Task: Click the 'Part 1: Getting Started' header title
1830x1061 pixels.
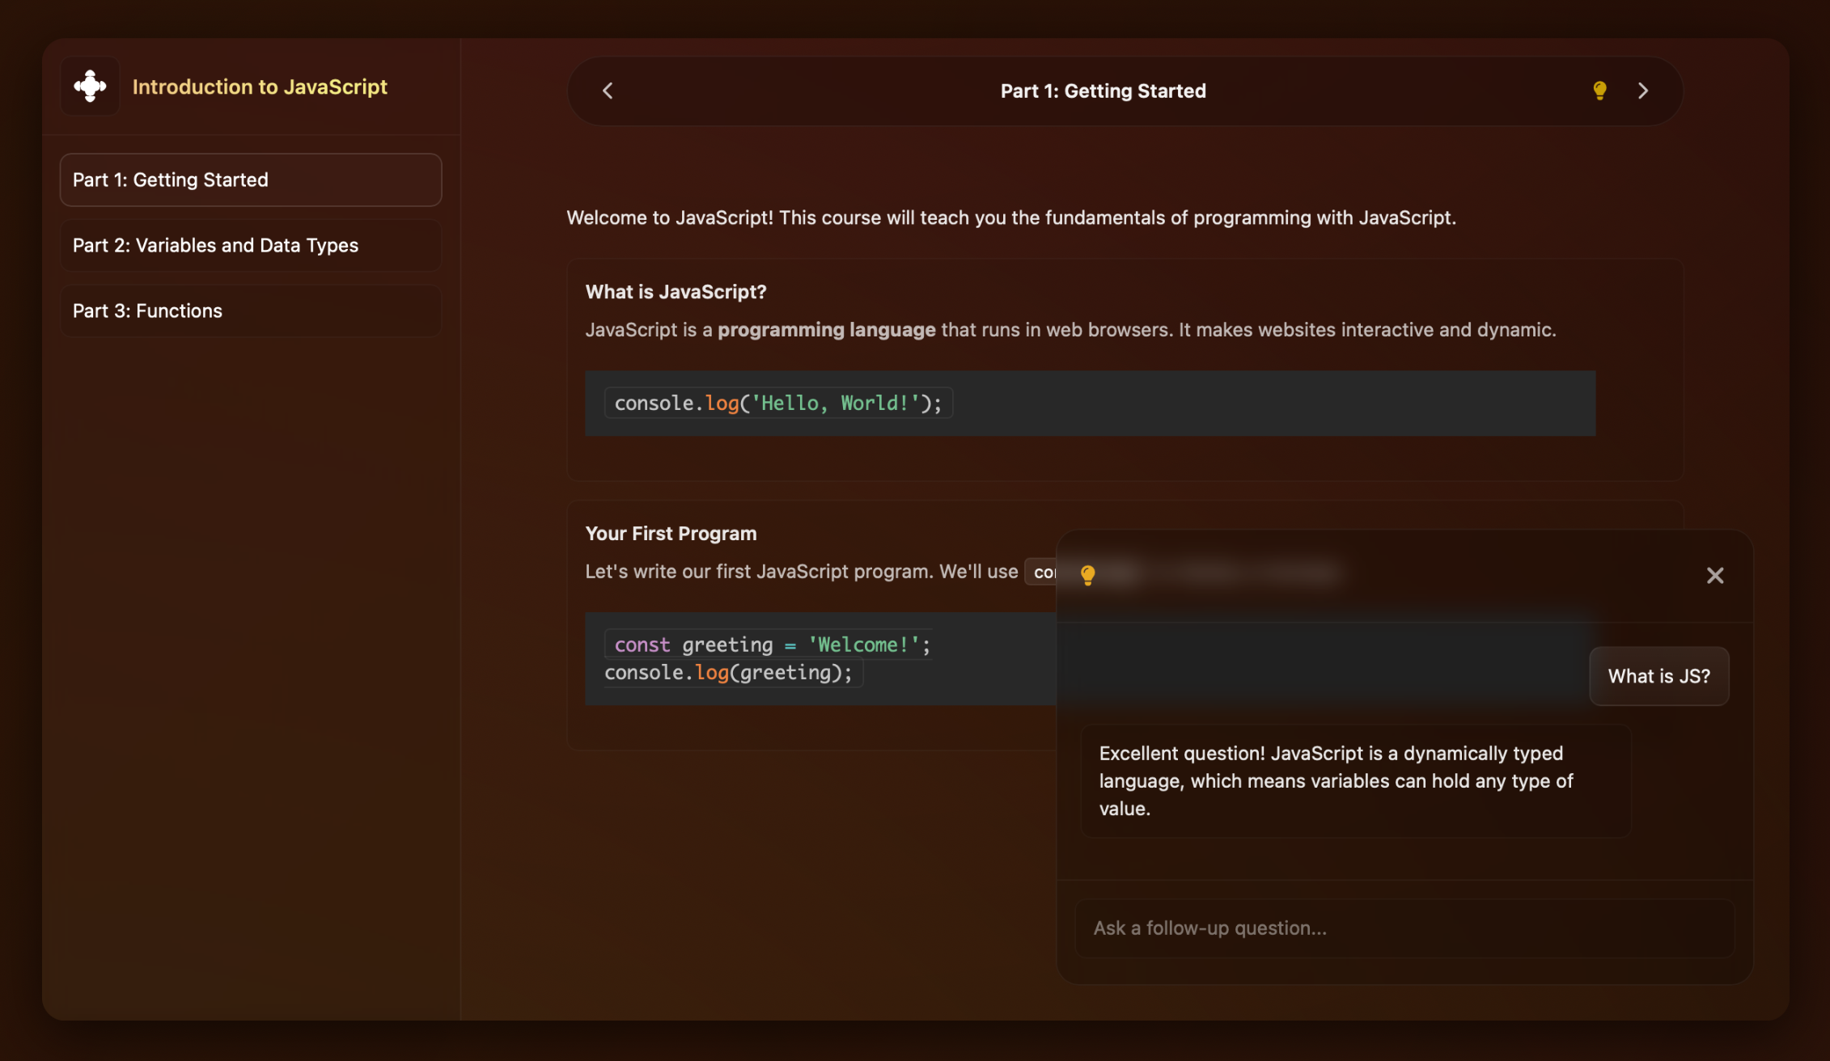Action: pyautogui.click(x=1103, y=91)
